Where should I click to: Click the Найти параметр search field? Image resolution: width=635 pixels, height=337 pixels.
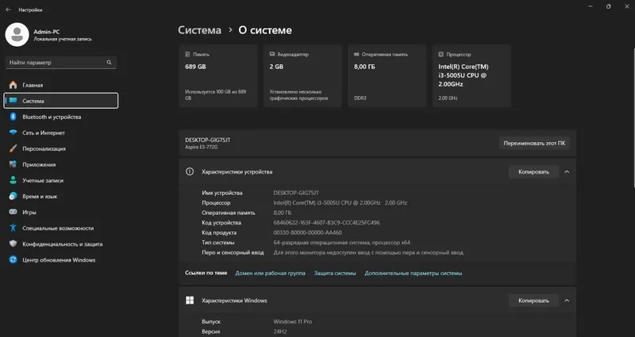[x=61, y=63]
